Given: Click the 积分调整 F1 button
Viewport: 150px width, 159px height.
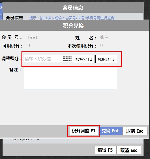Looking at the screenshot, I should (84, 131).
